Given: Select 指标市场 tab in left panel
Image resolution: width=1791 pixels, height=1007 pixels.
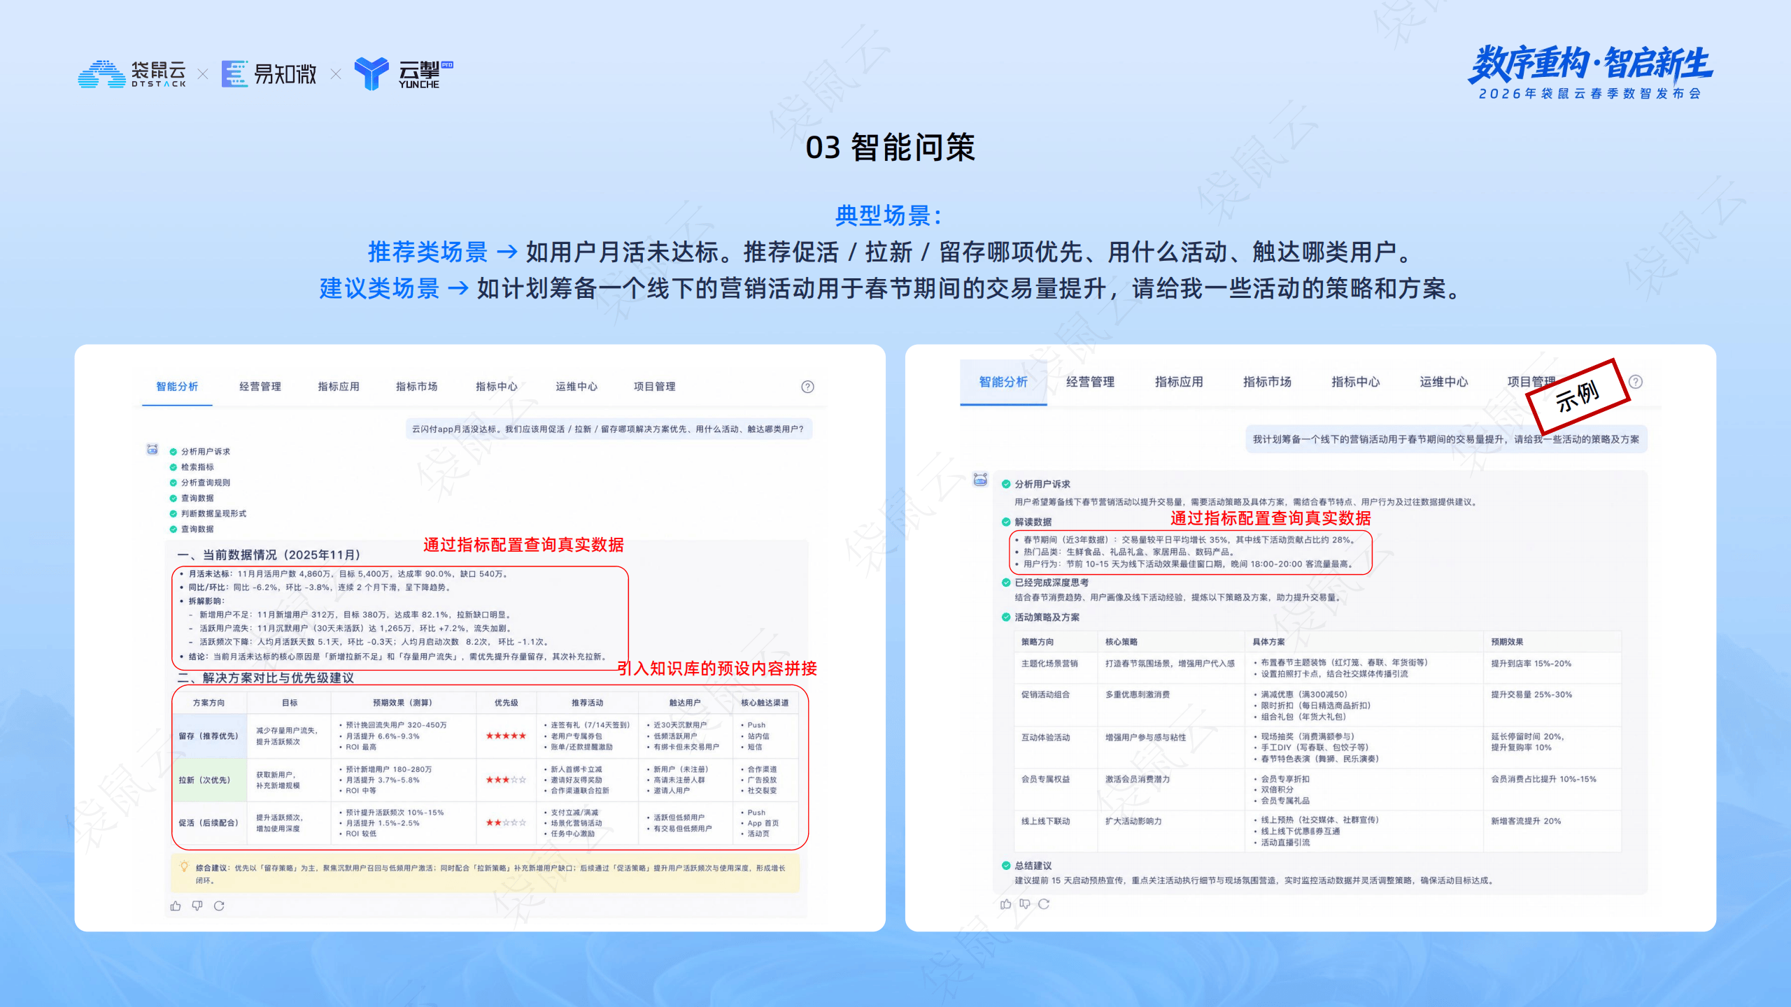Looking at the screenshot, I should coord(417,387).
